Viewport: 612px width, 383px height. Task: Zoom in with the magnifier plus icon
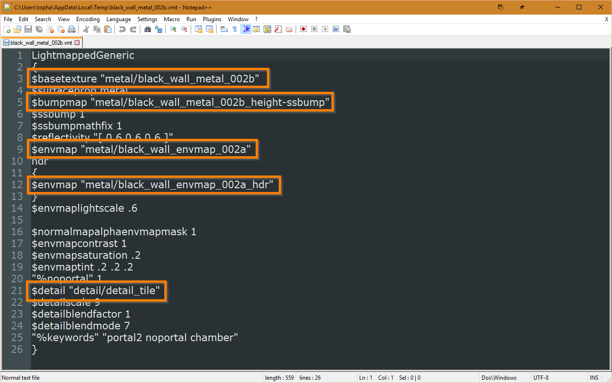173,29
